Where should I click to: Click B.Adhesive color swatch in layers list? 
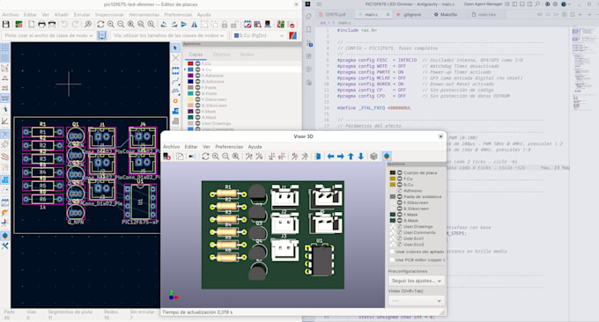tap(190, 82)
